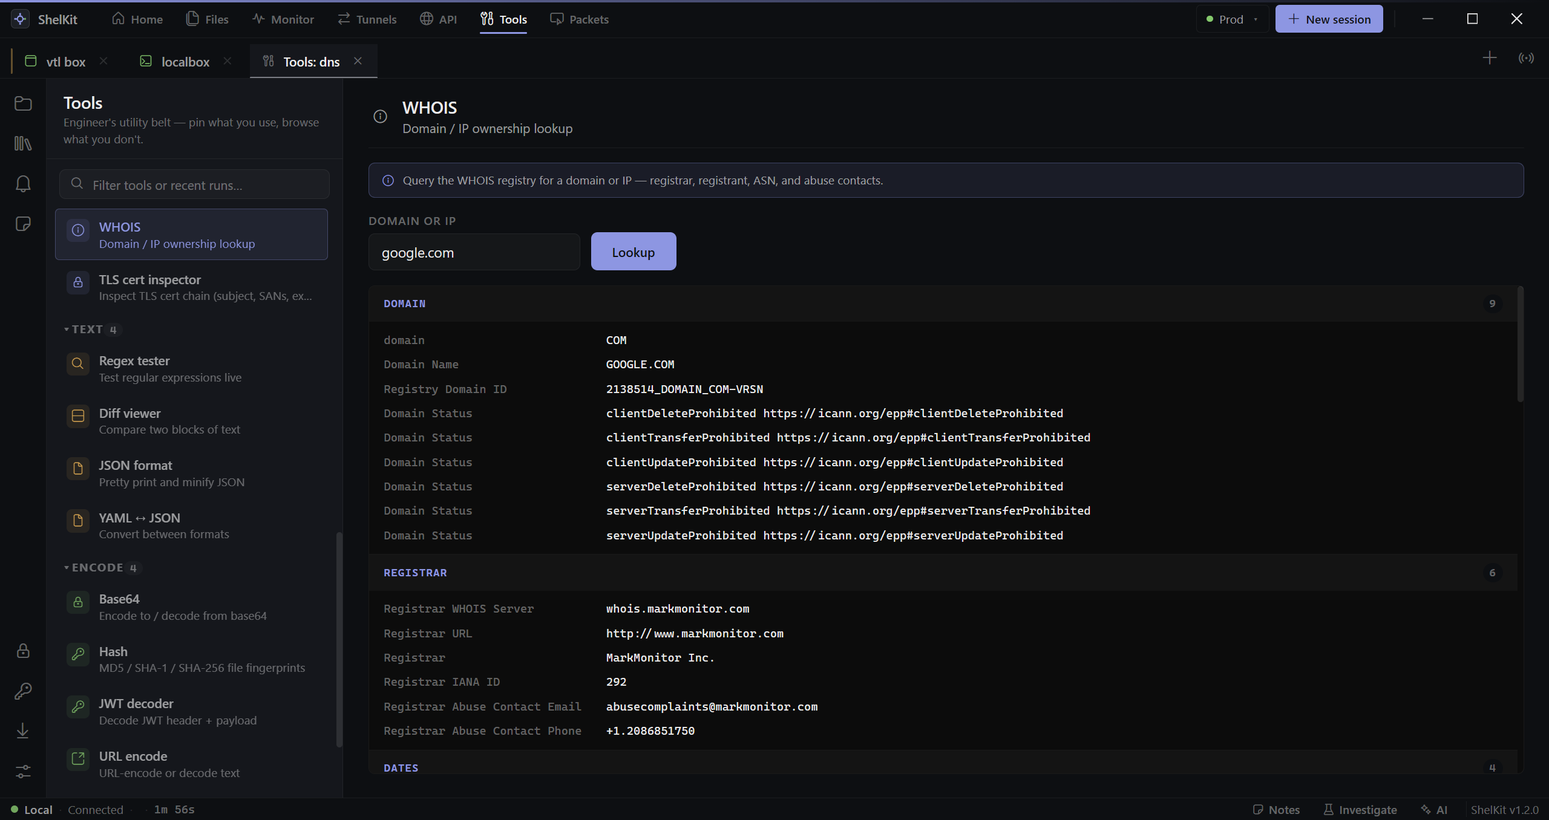Open the sticky note sidebar icon

click(23, 224)
